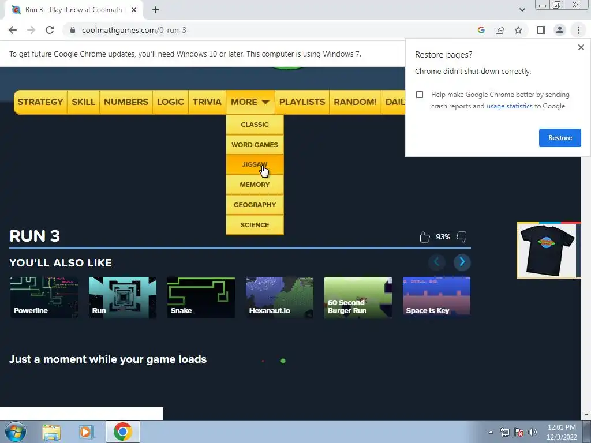Click the page scrollbar down arrow
The width and height of the screenshot is (591, 443).
click(x=586, y=415)
